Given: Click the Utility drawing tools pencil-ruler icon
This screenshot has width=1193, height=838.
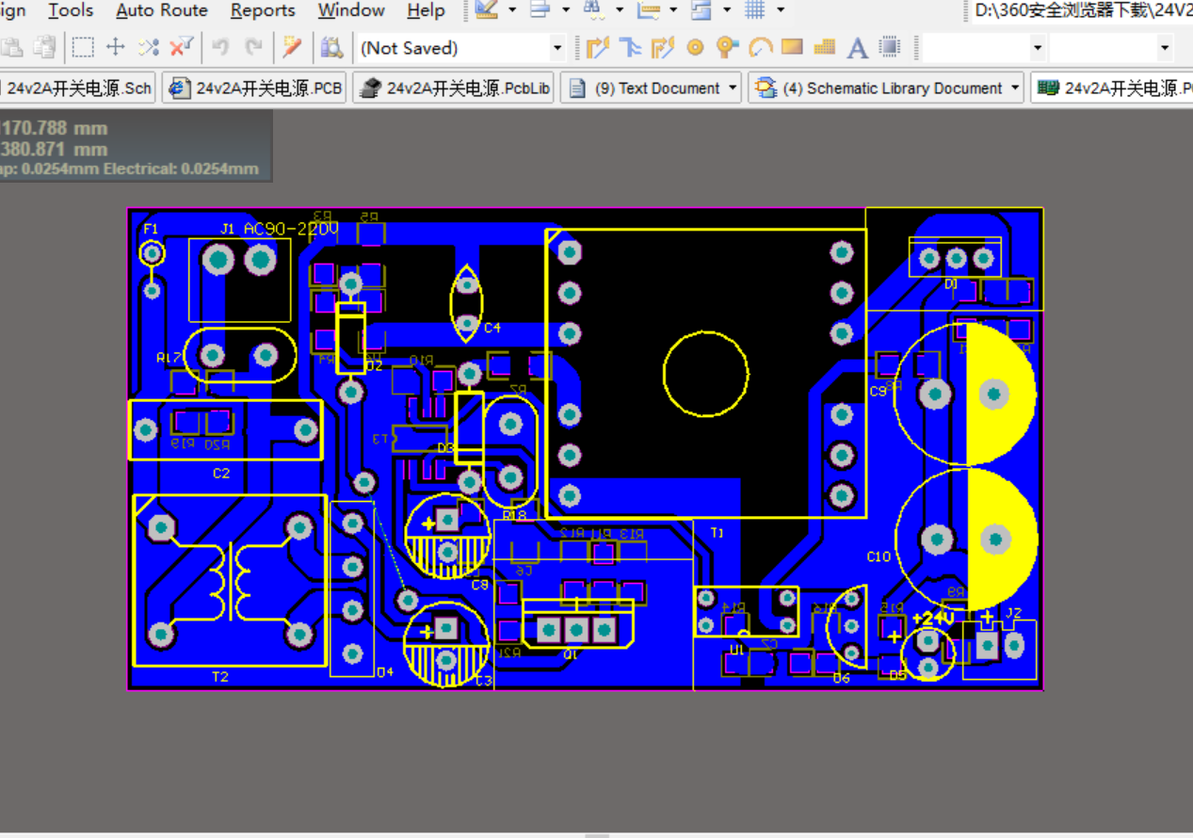Looking at the screenshot, I should (487, 10).
